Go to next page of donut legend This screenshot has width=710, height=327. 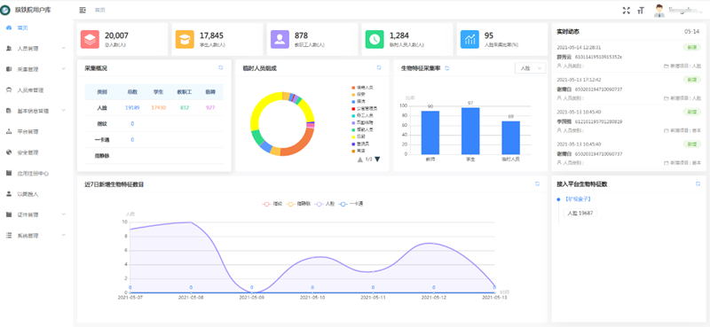(x=377, y=160)
